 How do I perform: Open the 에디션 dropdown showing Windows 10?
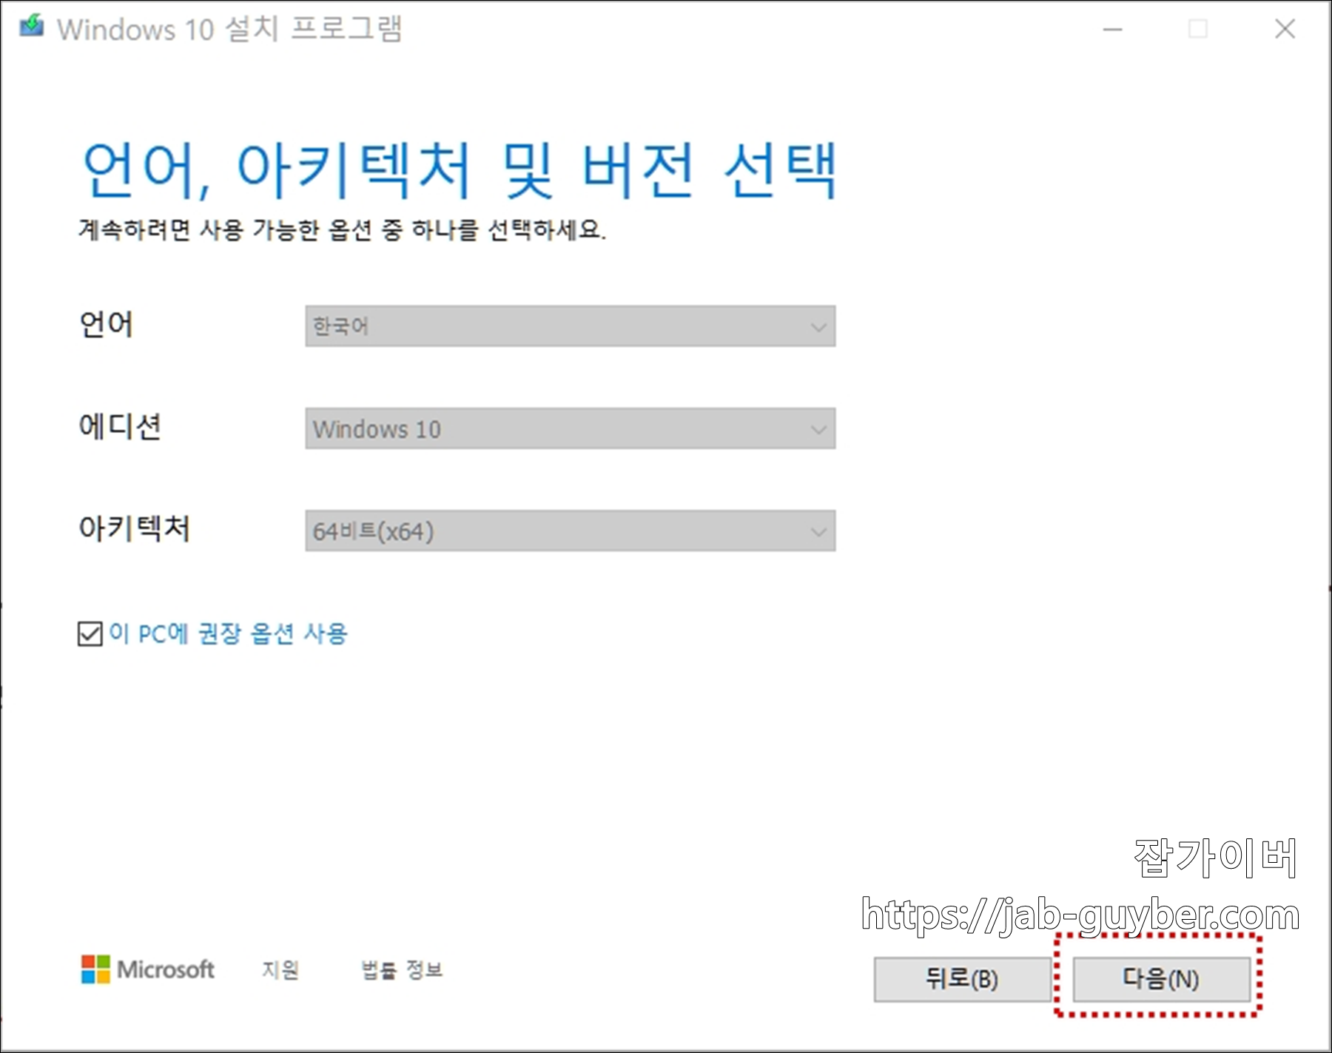coord(570,428)
